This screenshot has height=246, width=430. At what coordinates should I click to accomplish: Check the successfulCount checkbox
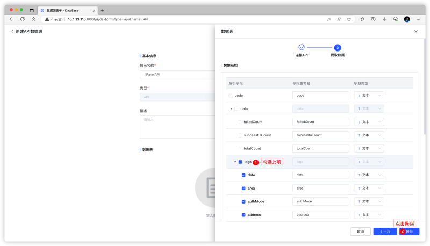coord(239,135)
